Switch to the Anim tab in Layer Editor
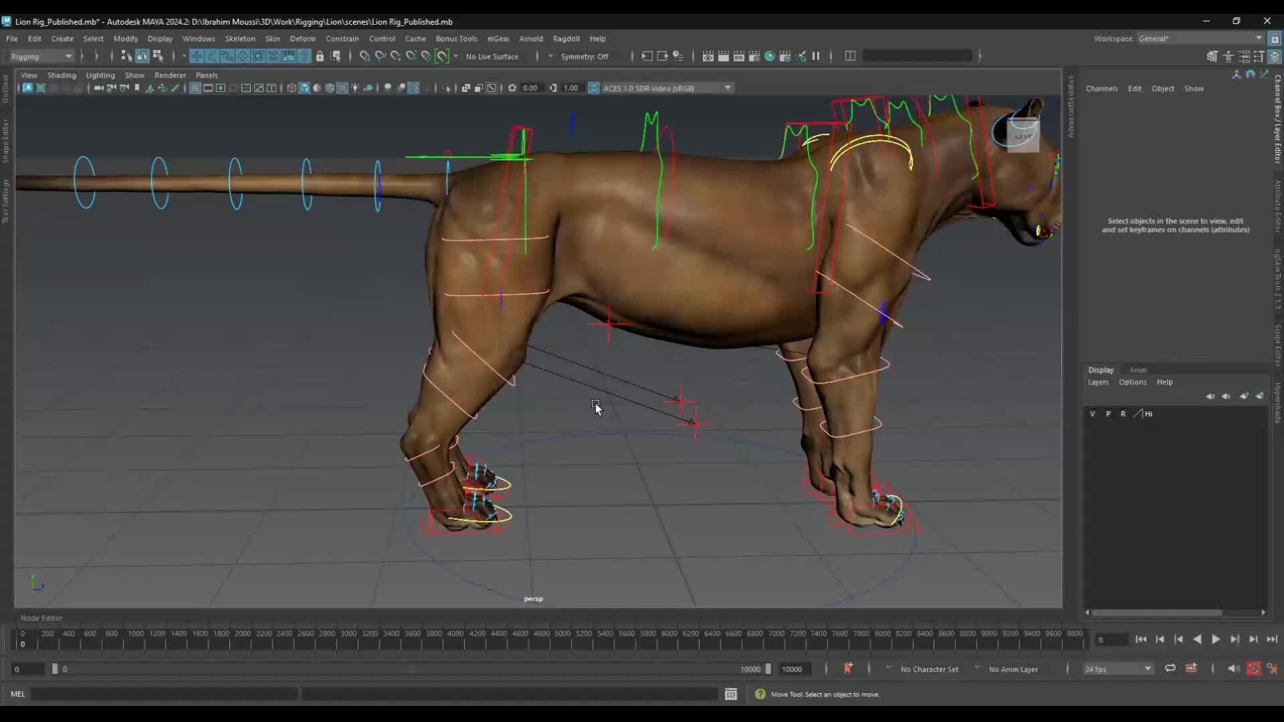 click(x=1137, y=370)
